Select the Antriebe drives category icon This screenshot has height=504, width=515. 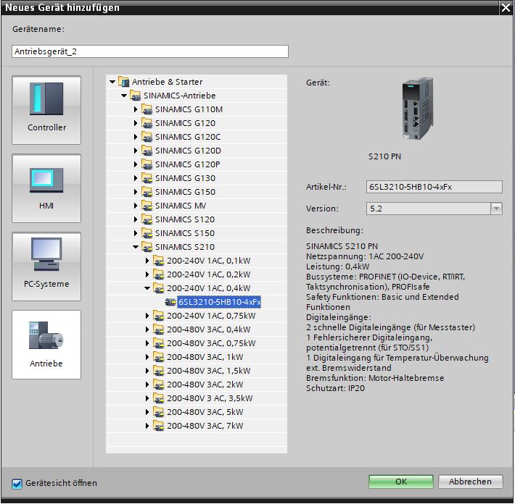(46, 344)
